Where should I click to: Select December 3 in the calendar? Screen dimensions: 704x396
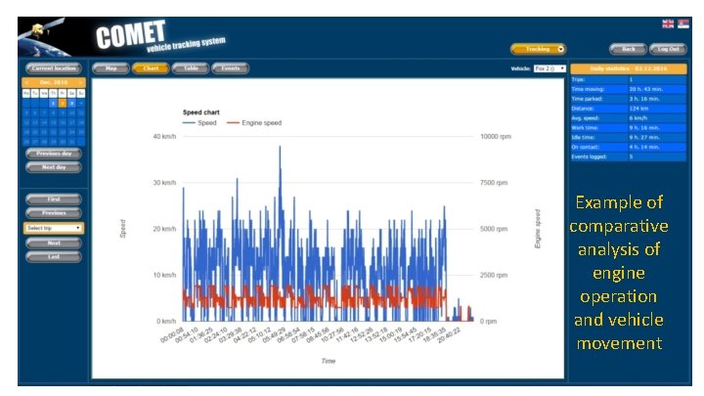[71, 104]
